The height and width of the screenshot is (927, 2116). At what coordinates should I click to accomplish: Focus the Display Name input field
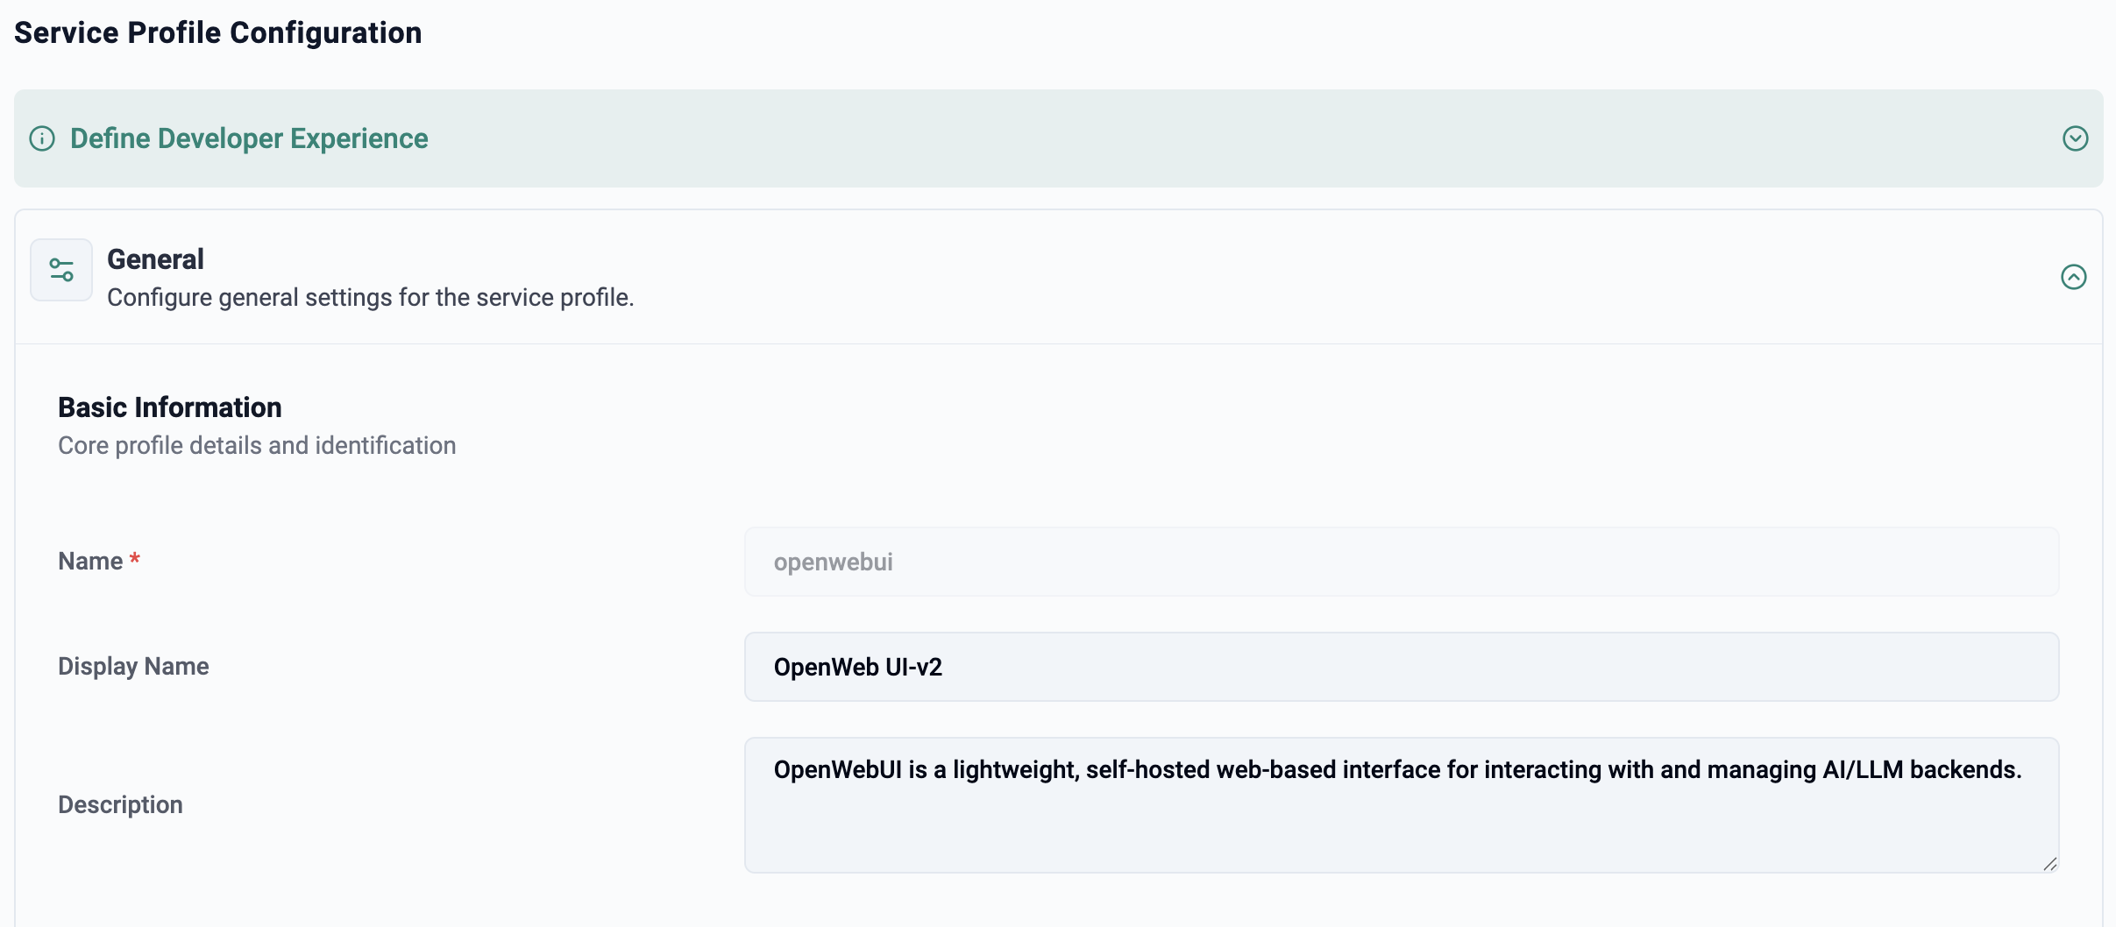point(1401,667)
